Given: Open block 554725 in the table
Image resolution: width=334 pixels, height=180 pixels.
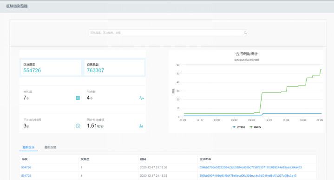Looking at the screenshot, I should [26, 175].
